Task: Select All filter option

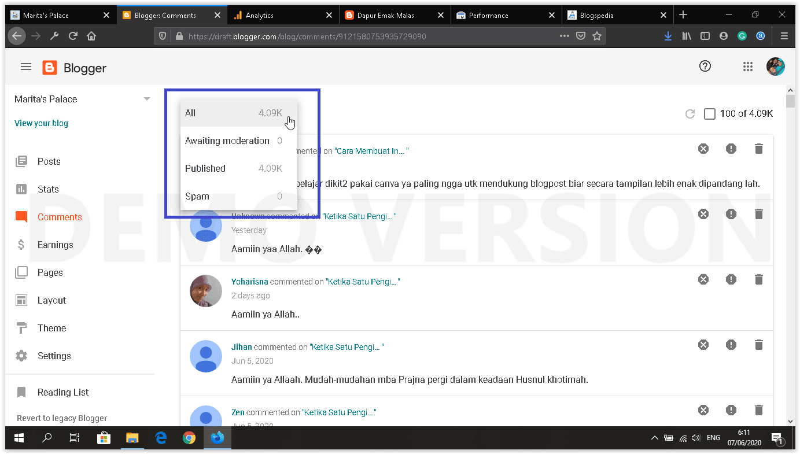Action: (x=239, y=113)
